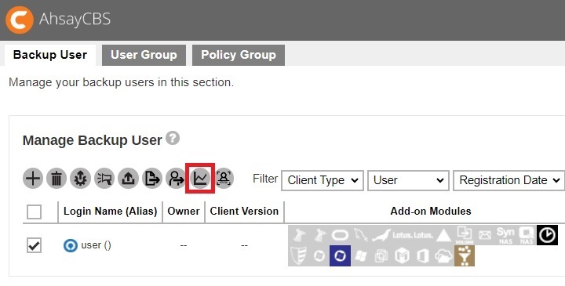Click the Syn NAS add-on module icon
565x286 pixels.
tap(505, 235)
